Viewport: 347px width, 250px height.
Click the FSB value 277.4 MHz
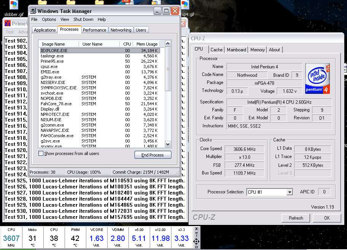(x=244, y=165)
